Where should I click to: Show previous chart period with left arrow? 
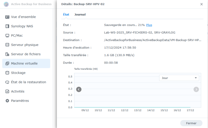coord(79,89)
